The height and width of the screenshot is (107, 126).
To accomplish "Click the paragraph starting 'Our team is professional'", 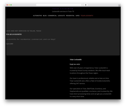I will click(90, 81).
